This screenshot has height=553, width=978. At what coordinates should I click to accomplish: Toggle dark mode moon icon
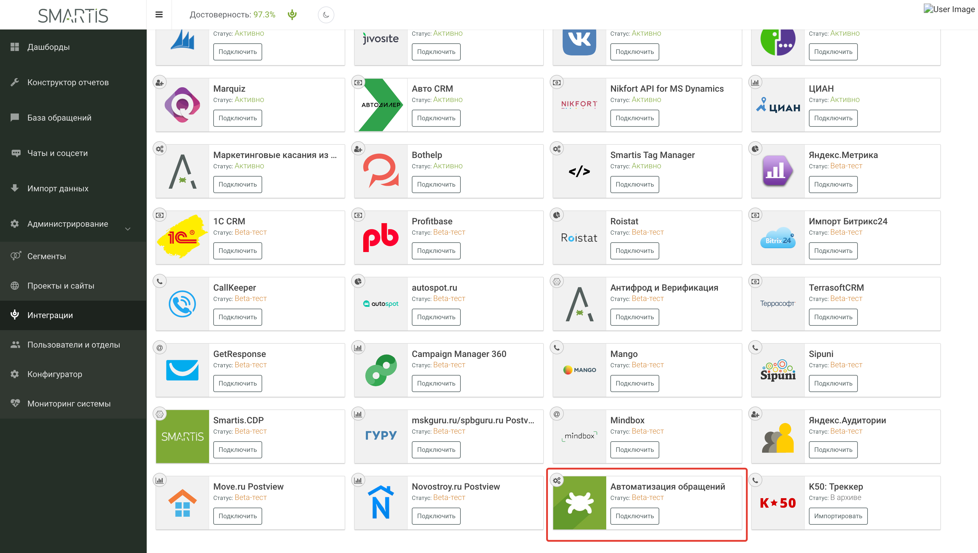pos(326,15)
